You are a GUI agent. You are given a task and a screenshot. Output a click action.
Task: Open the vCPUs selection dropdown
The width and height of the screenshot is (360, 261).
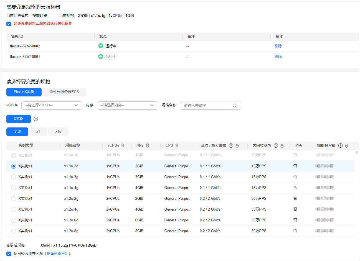pos(52,105)
